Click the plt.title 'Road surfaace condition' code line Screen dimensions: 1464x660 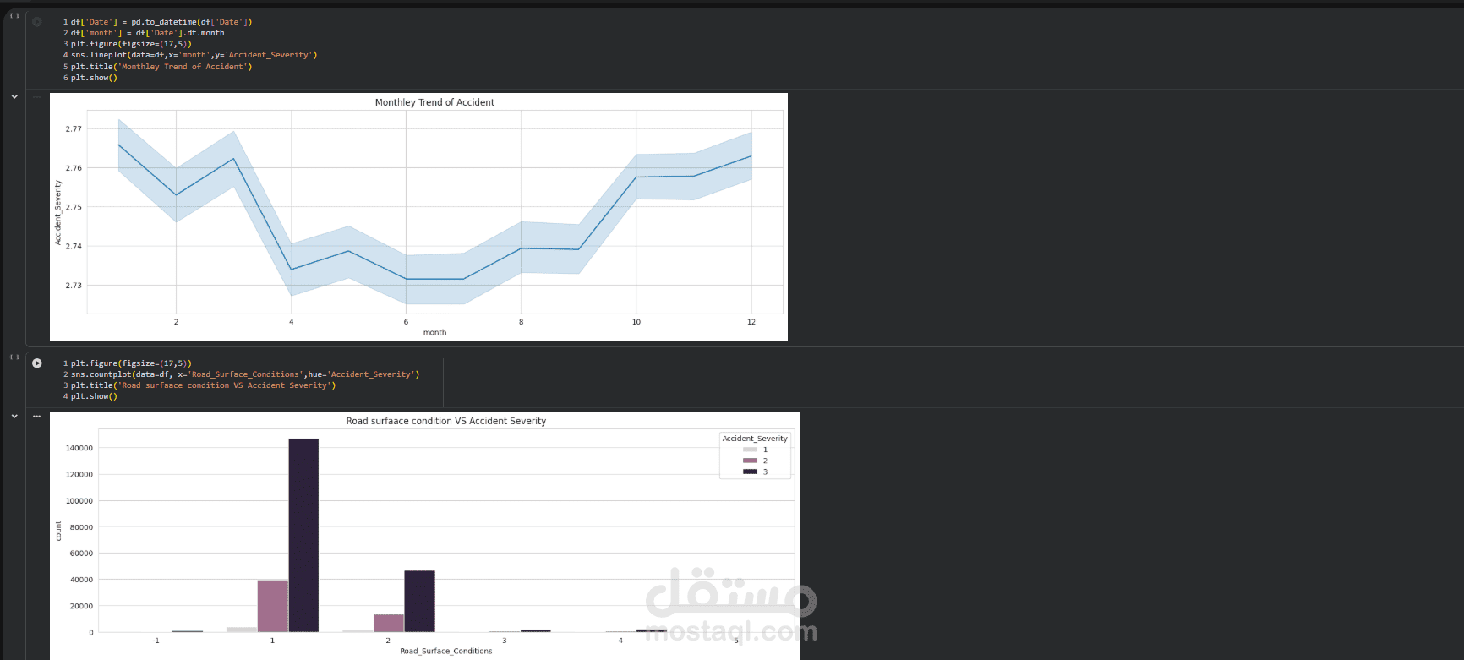pyautogui.click(x=204, y=385)
